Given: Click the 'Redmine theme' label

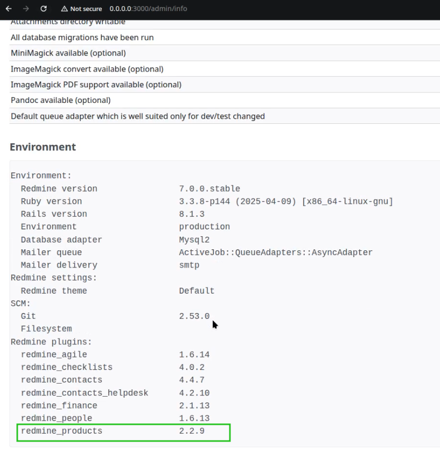Looking at the screenshot, I should (x=54, y=291).
